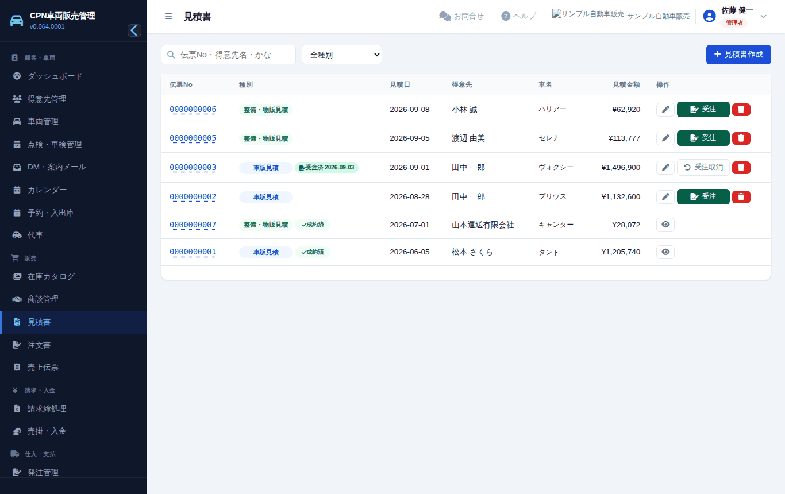Toggle the hamburger menu icon

(168, 16)
